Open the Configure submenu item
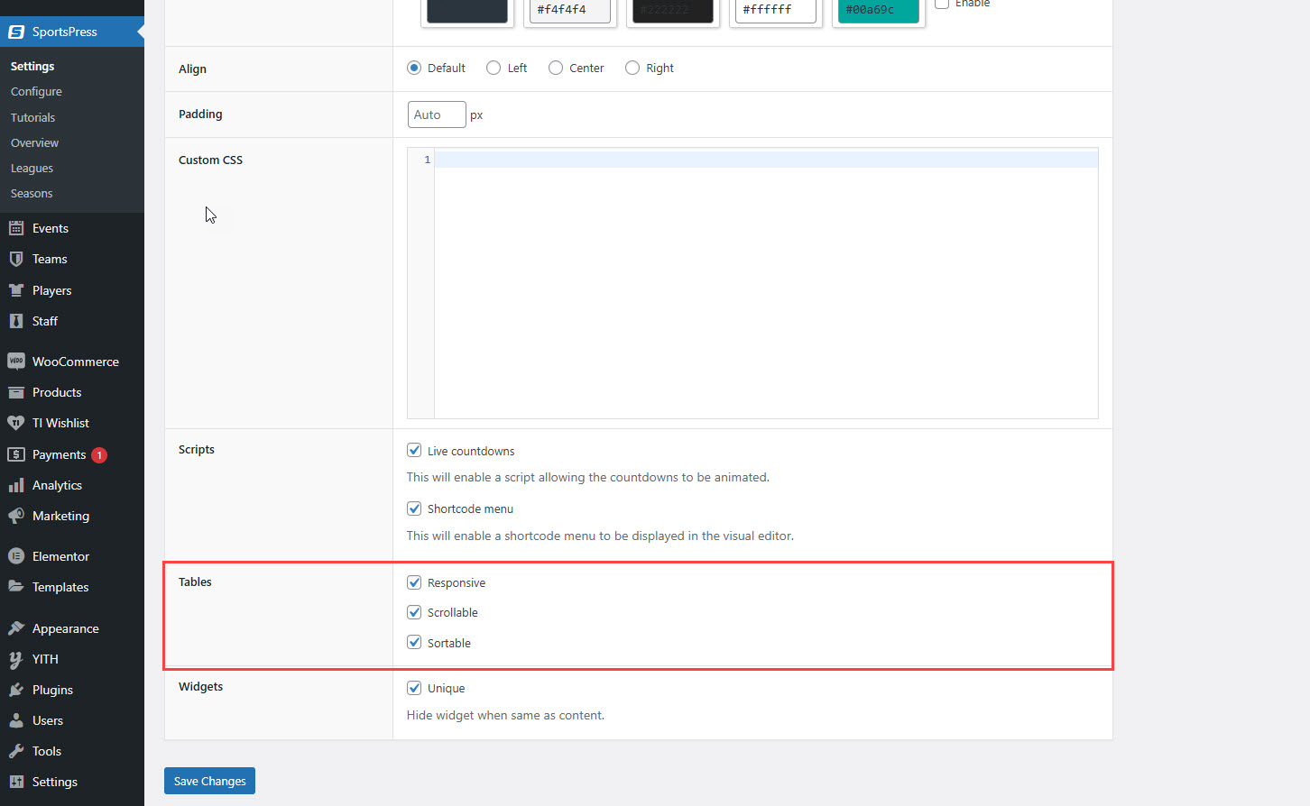 (36, 91)
